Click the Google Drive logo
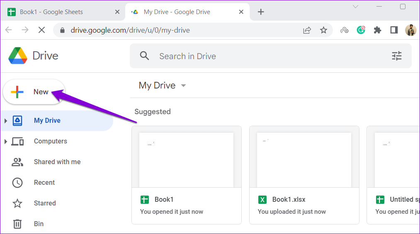The width and height of the screenshot is (420, 234). point(18,56)
